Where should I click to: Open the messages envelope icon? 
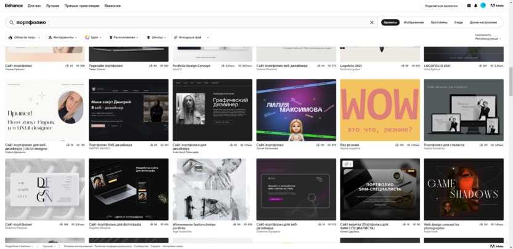coord(468,6)
